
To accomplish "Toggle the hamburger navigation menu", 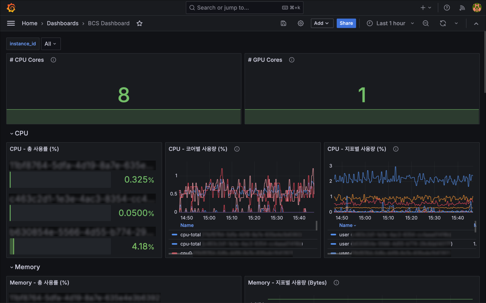I will tap(11, 23).
